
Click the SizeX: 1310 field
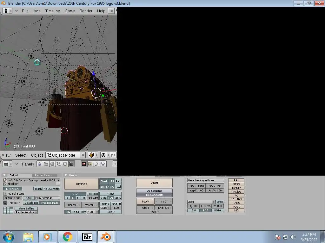196,186
